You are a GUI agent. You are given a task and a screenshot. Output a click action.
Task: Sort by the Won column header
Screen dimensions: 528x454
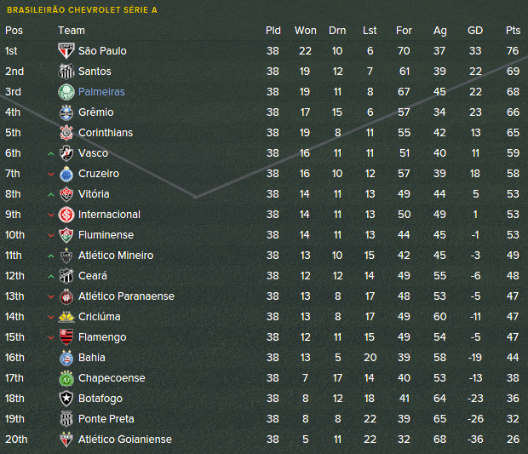point(306,31)
